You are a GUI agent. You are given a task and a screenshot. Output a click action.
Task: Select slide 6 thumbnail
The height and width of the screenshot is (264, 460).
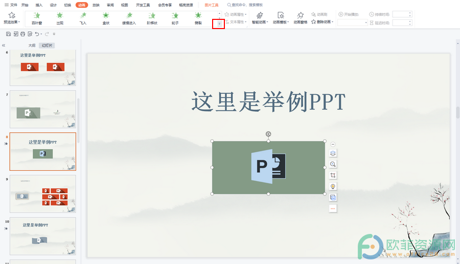coord(43,68)
